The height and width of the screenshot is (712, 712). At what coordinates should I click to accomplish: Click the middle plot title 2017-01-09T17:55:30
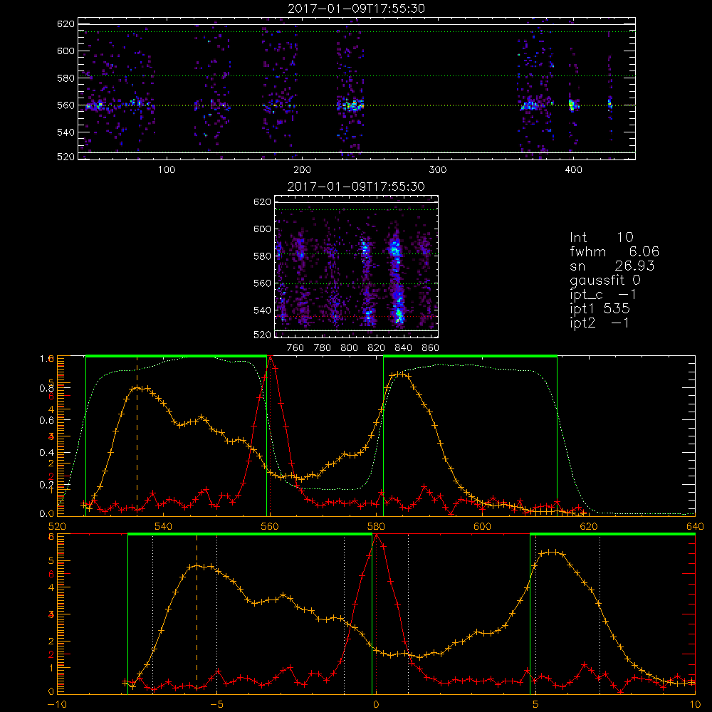pyautogui.click(x=356, y=187)
